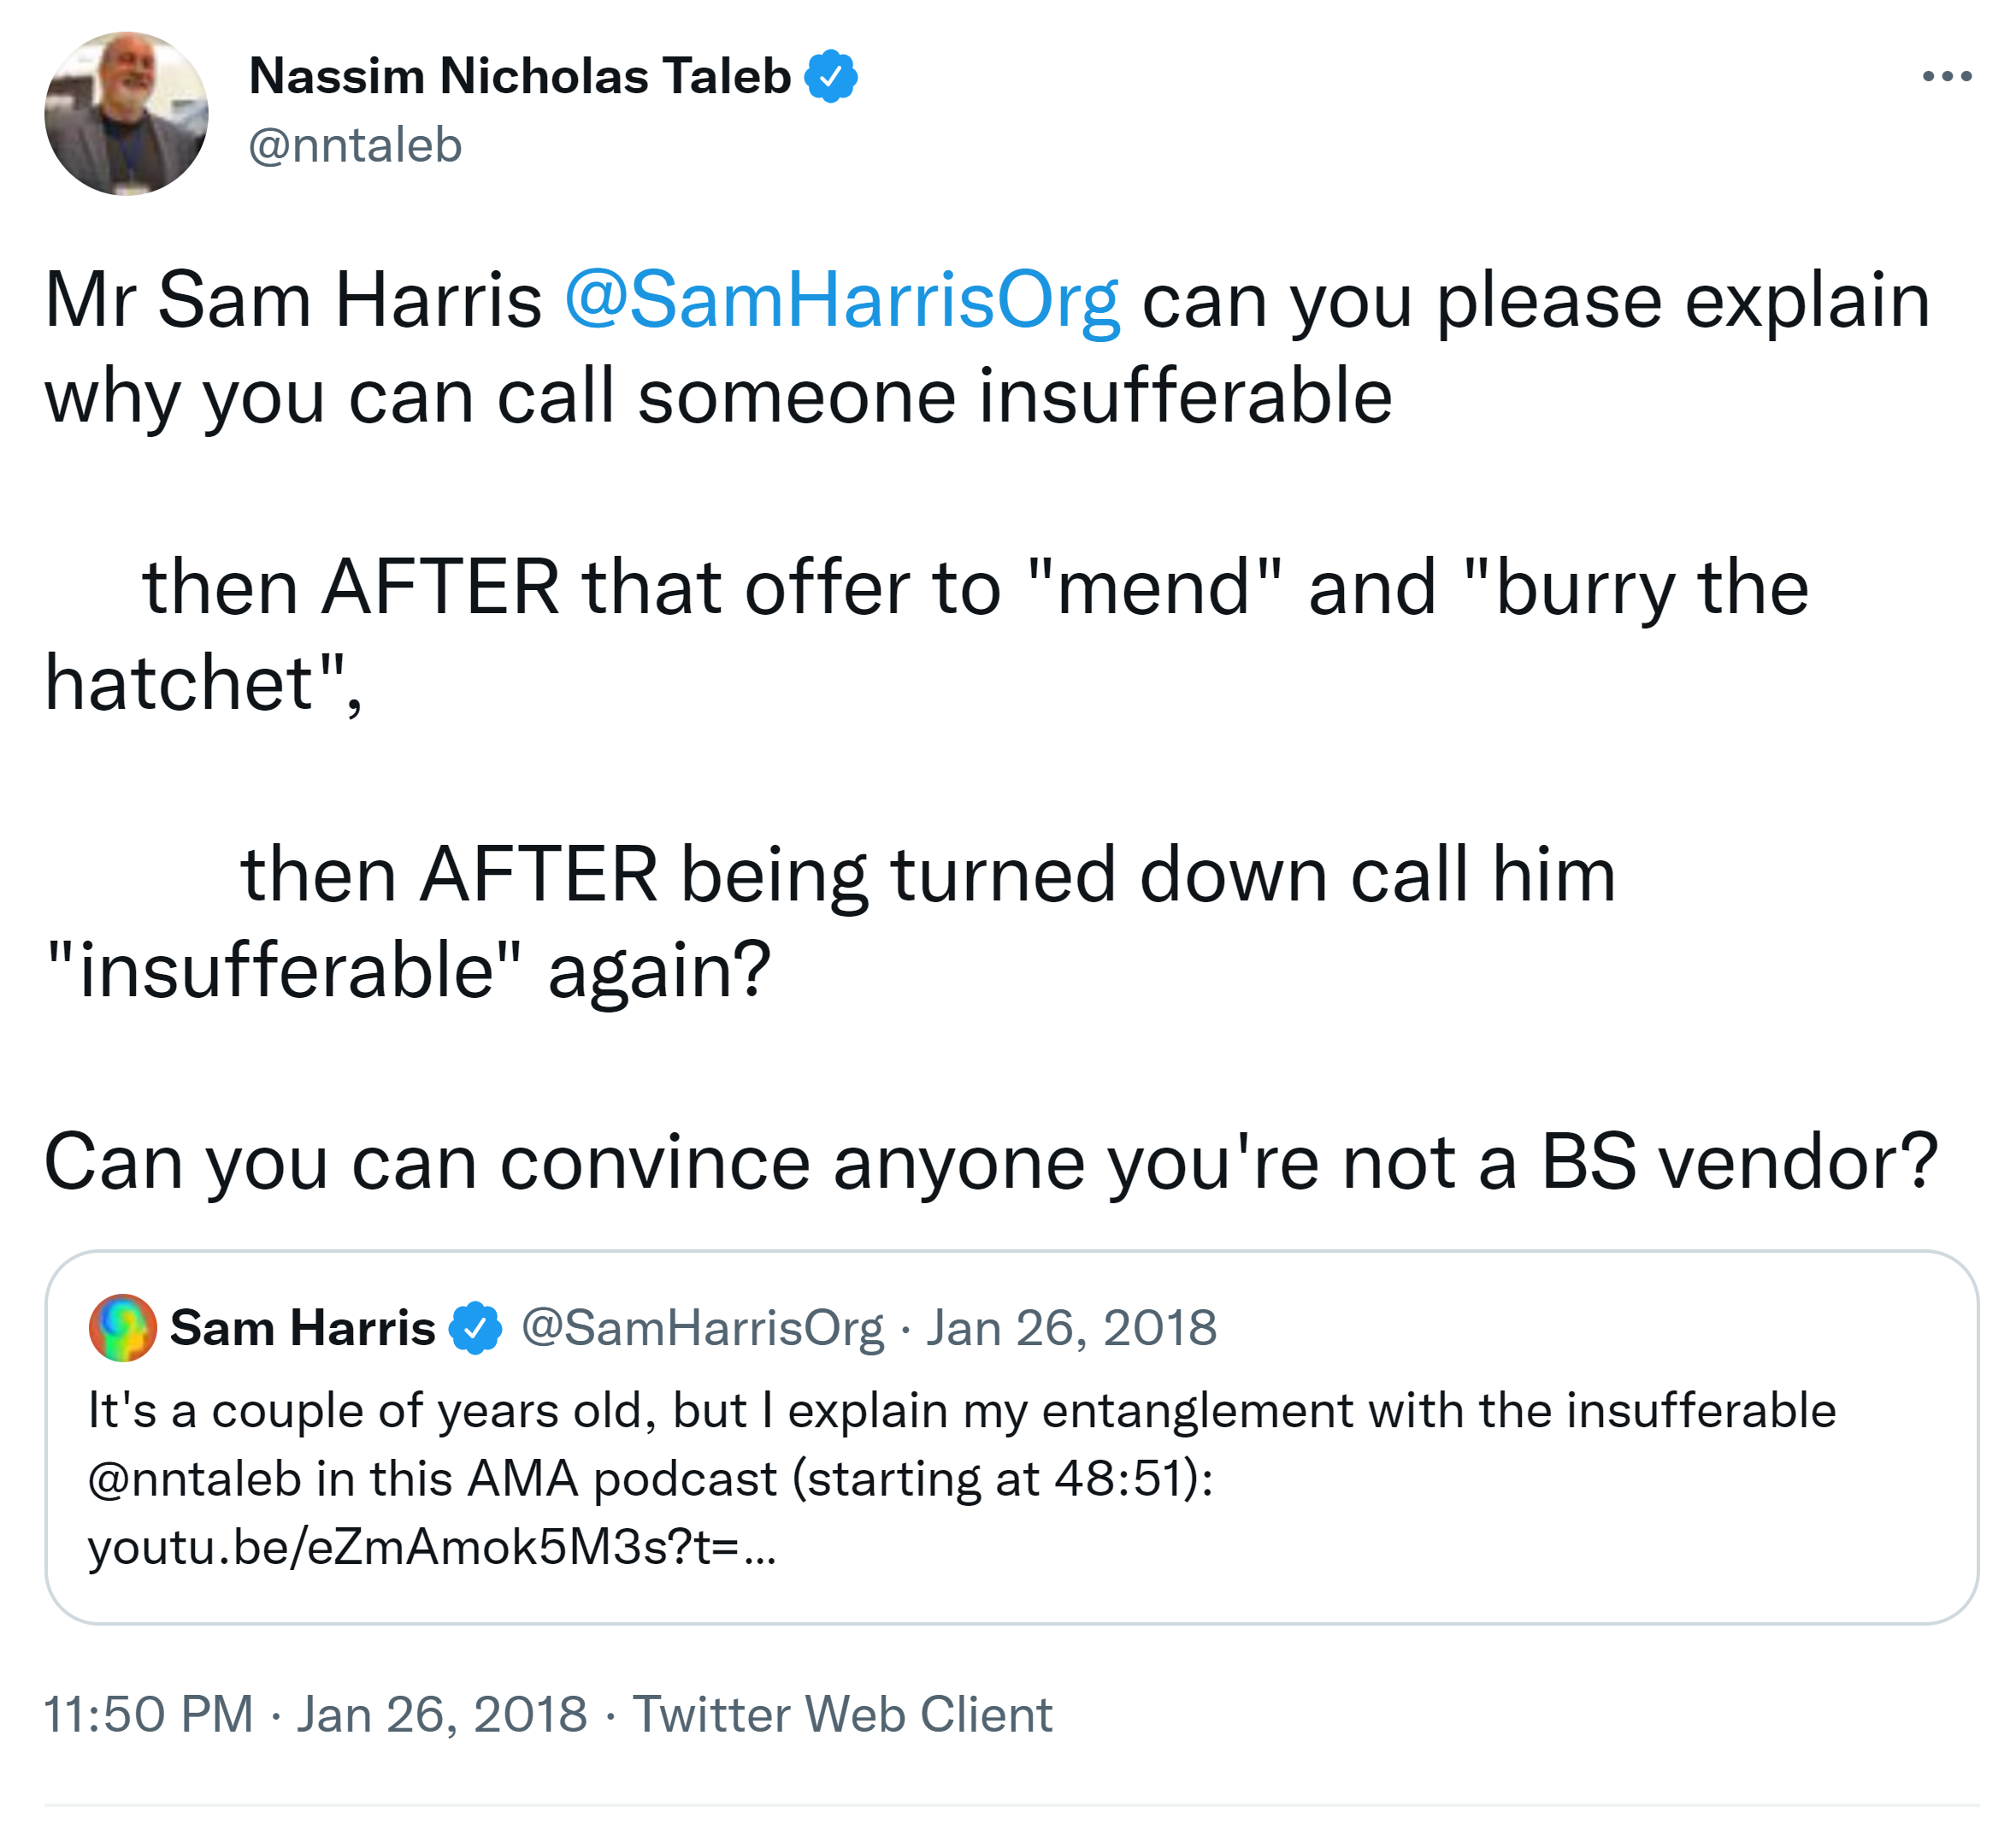Image resolution: width=2016 pixels, height=1830 pixels.
Task: Open the quoted tweet's Jan 26, 2018 date
Action: point(1071,1328)
